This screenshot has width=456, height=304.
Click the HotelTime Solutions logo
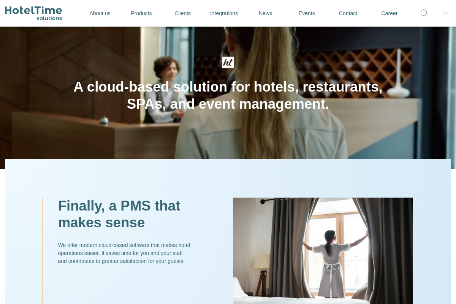pos(33,13)
